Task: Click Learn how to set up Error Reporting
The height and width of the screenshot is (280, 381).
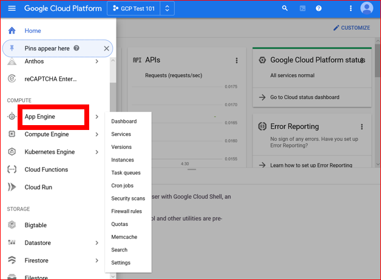Action: (x=311, y=165)
